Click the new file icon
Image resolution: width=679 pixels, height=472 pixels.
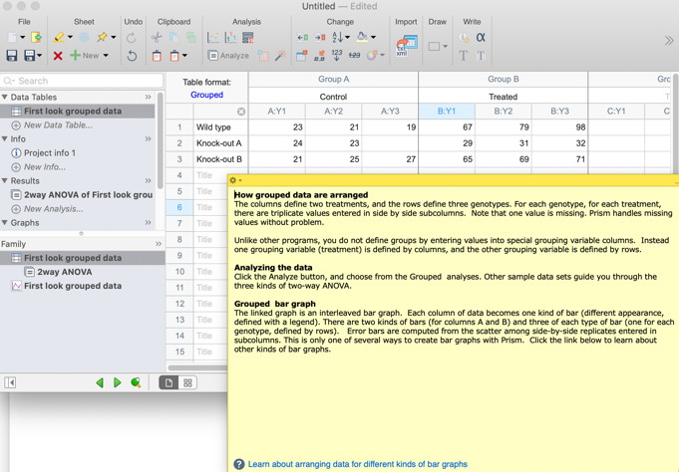[13, 38]
